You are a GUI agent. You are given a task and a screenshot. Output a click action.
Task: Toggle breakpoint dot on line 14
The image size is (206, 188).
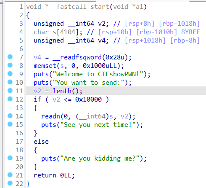tap(10, 116)
